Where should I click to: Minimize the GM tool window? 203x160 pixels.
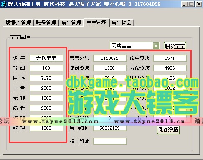point(184,4)
